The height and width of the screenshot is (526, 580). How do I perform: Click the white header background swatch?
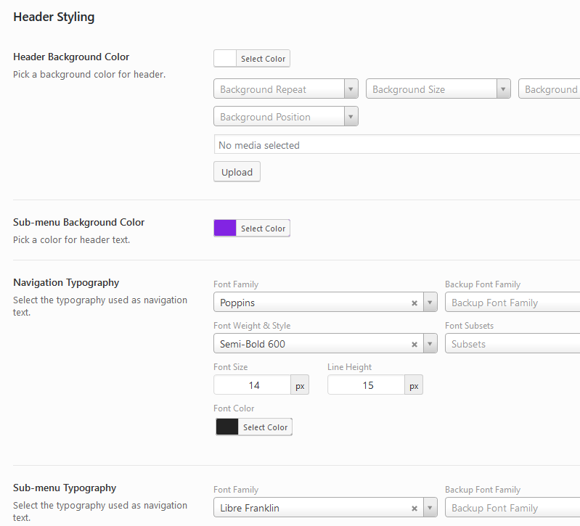[226, 59]
